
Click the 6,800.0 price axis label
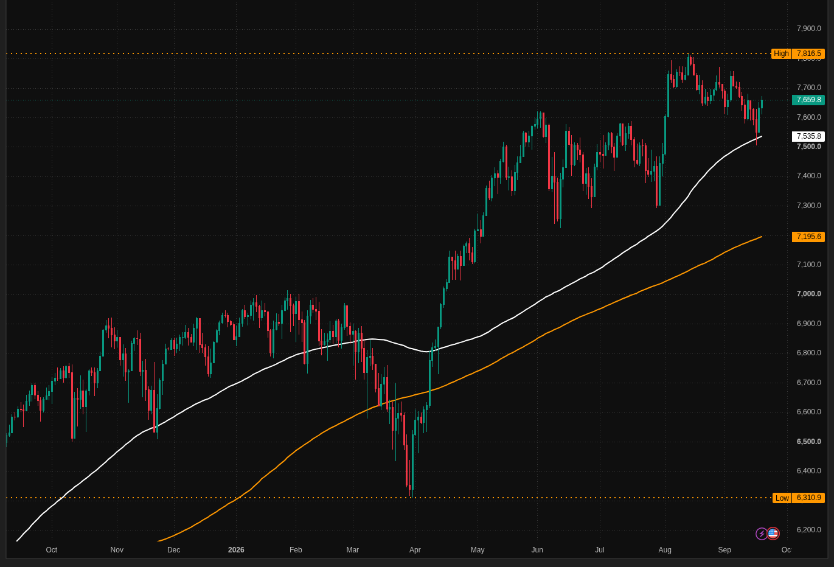808,353
